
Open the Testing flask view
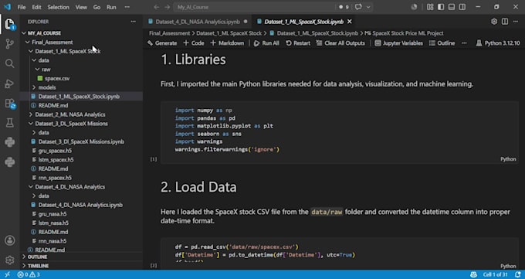pos(10,123)
